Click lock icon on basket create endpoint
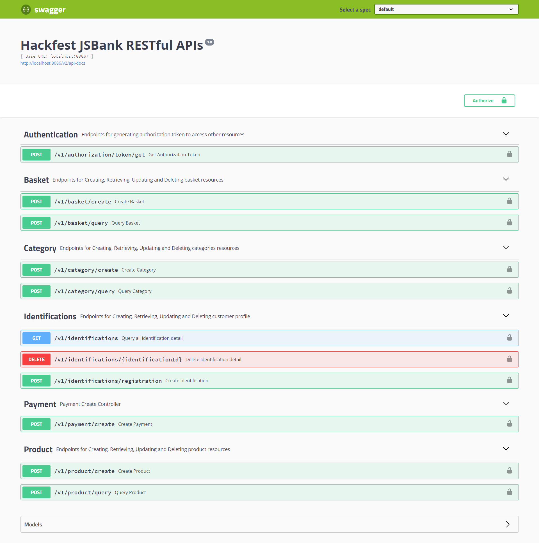 (510, 201)
